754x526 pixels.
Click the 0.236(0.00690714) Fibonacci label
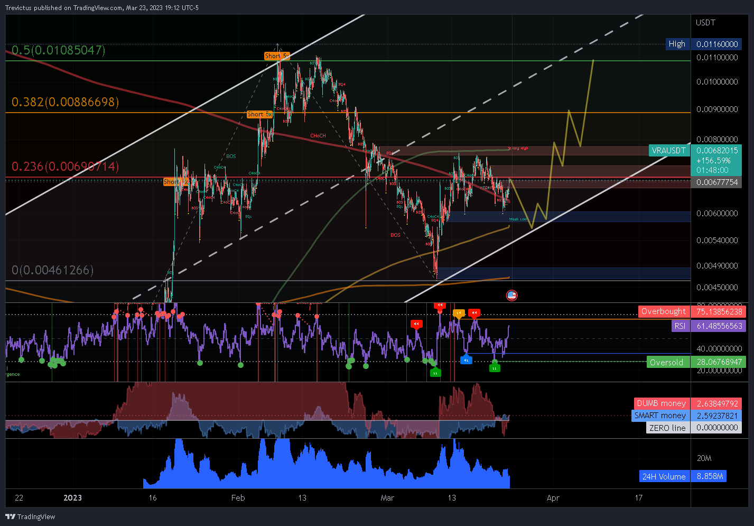tap(65, 167)
